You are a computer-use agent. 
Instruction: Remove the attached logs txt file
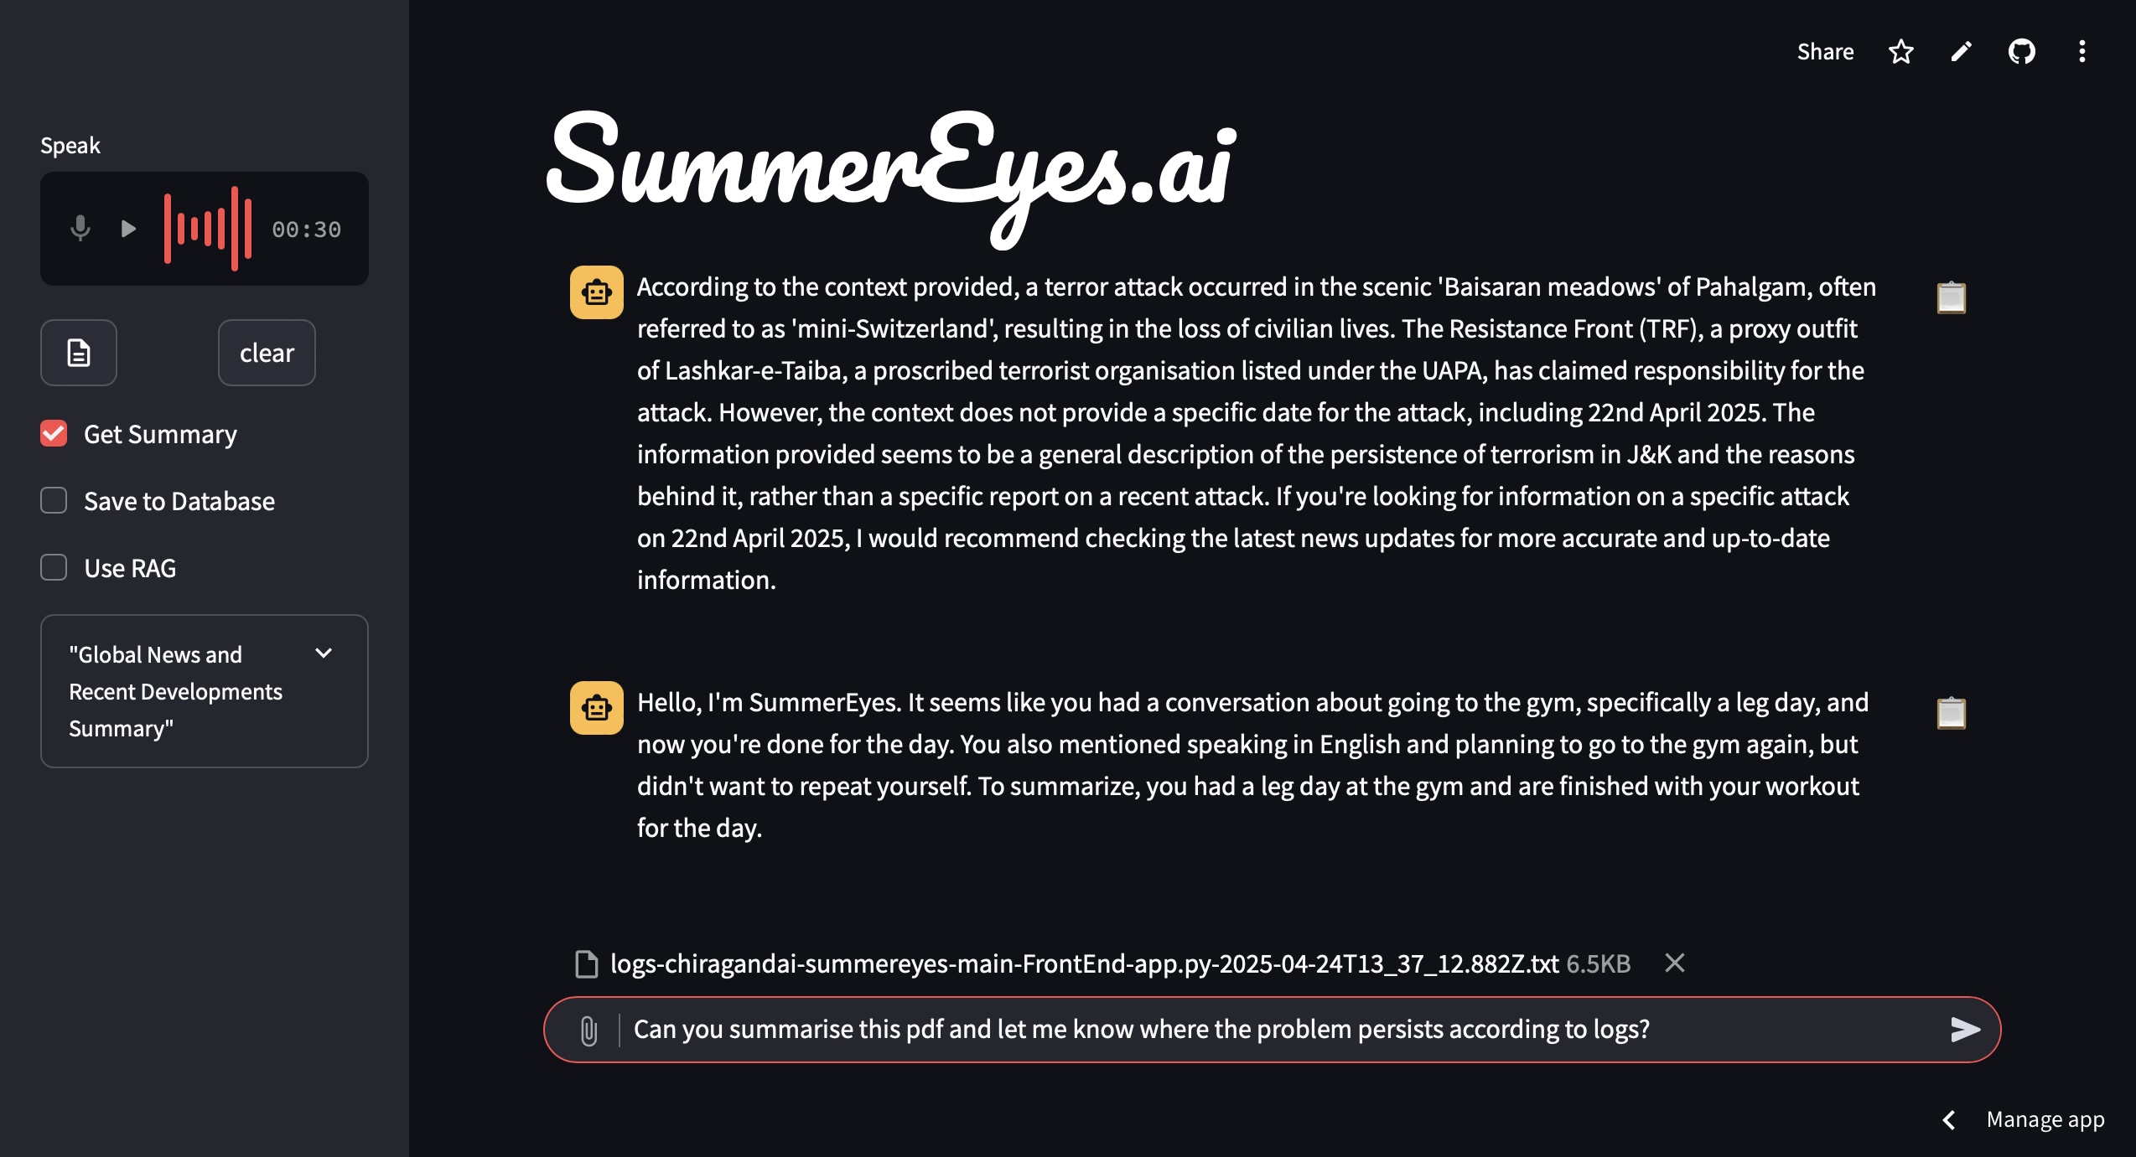(1673, 963)
